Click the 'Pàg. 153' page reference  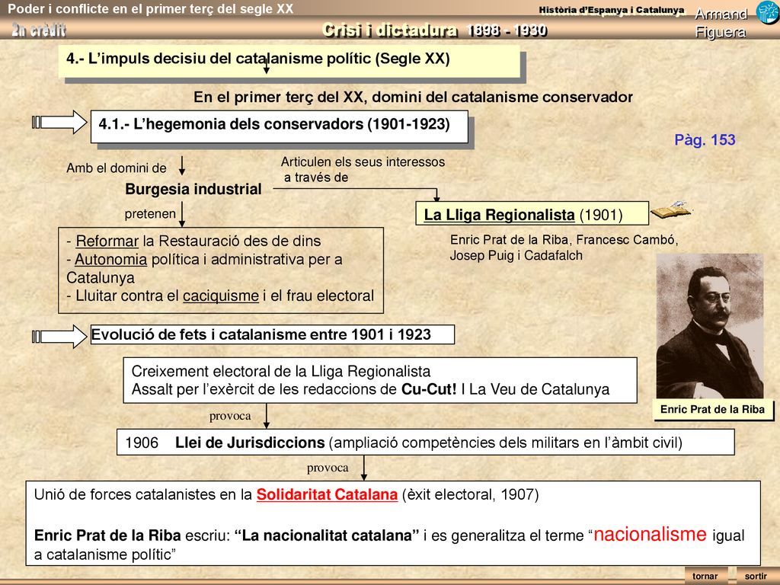point(705,140)
